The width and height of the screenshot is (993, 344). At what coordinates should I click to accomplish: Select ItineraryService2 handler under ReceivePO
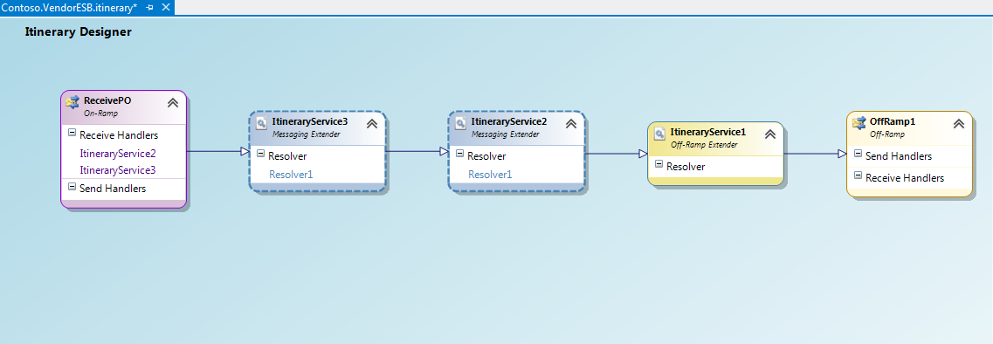118,154
